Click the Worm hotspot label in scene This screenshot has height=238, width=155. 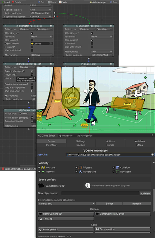[x=84, y=125]
